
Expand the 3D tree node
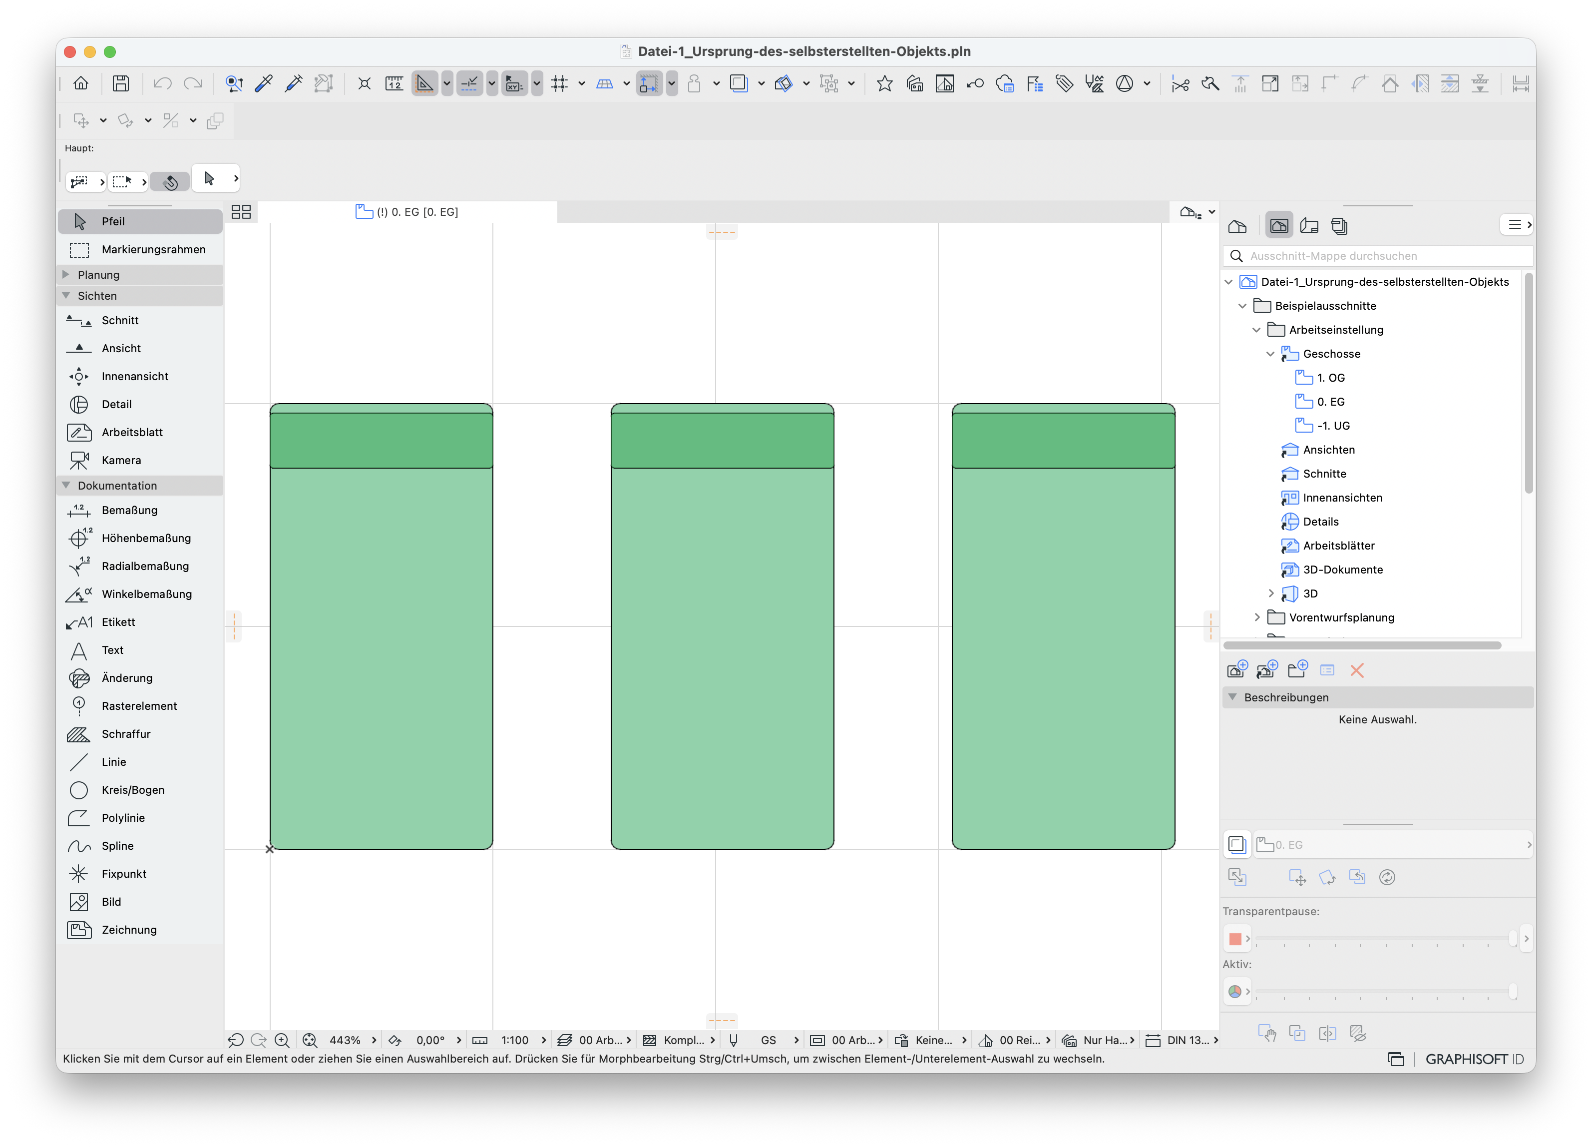[x=1270, y=593]
